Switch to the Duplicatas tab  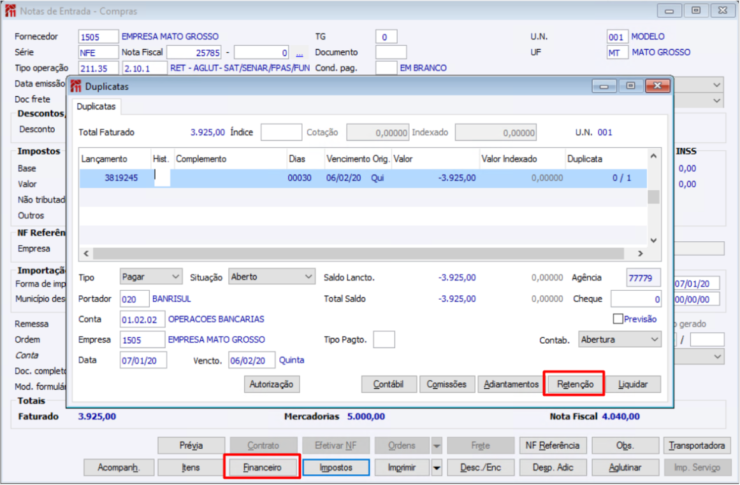[94, 107]
